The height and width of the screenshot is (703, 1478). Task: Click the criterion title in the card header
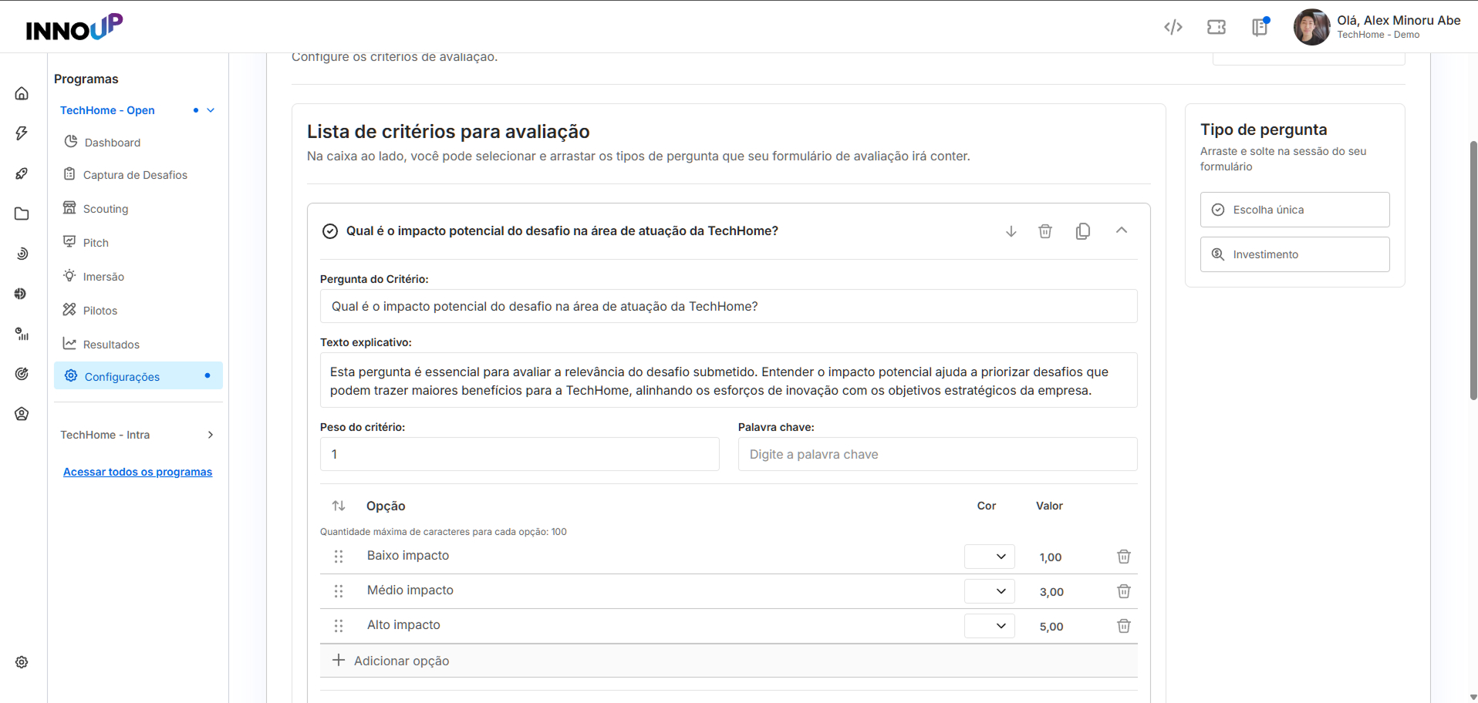click(562, 230)
